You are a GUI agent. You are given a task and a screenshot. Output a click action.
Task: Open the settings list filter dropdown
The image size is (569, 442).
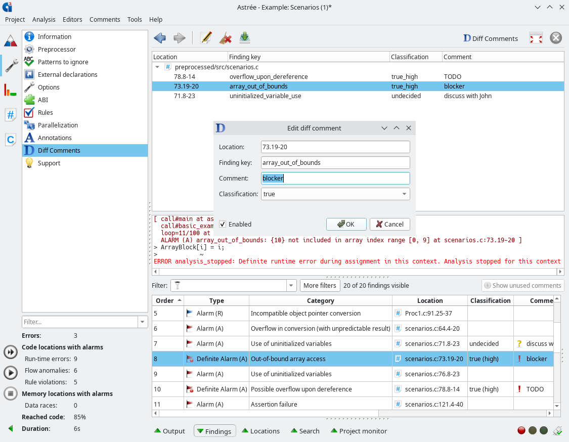point(143,322)
